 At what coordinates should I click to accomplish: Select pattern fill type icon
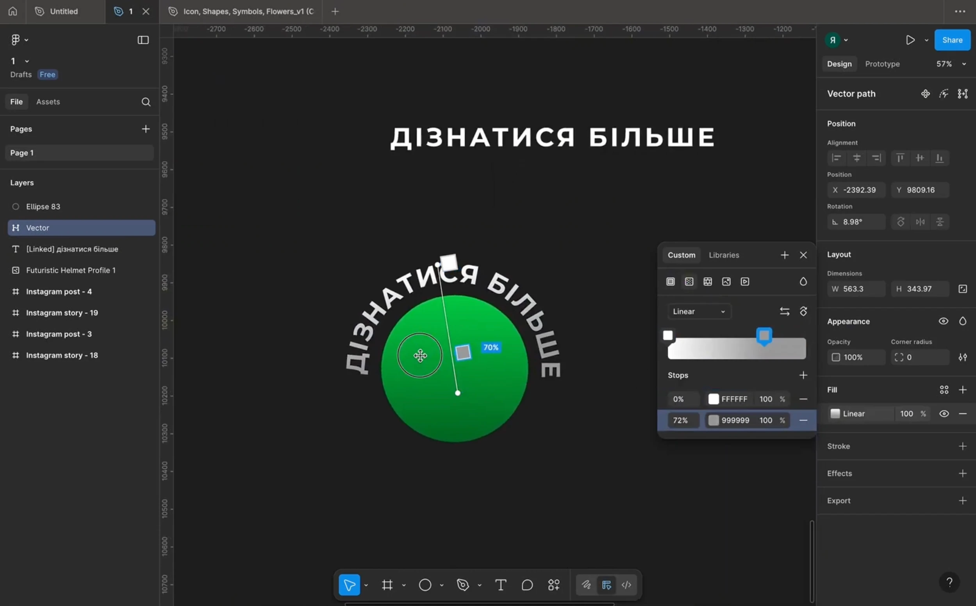click(708, 282)
